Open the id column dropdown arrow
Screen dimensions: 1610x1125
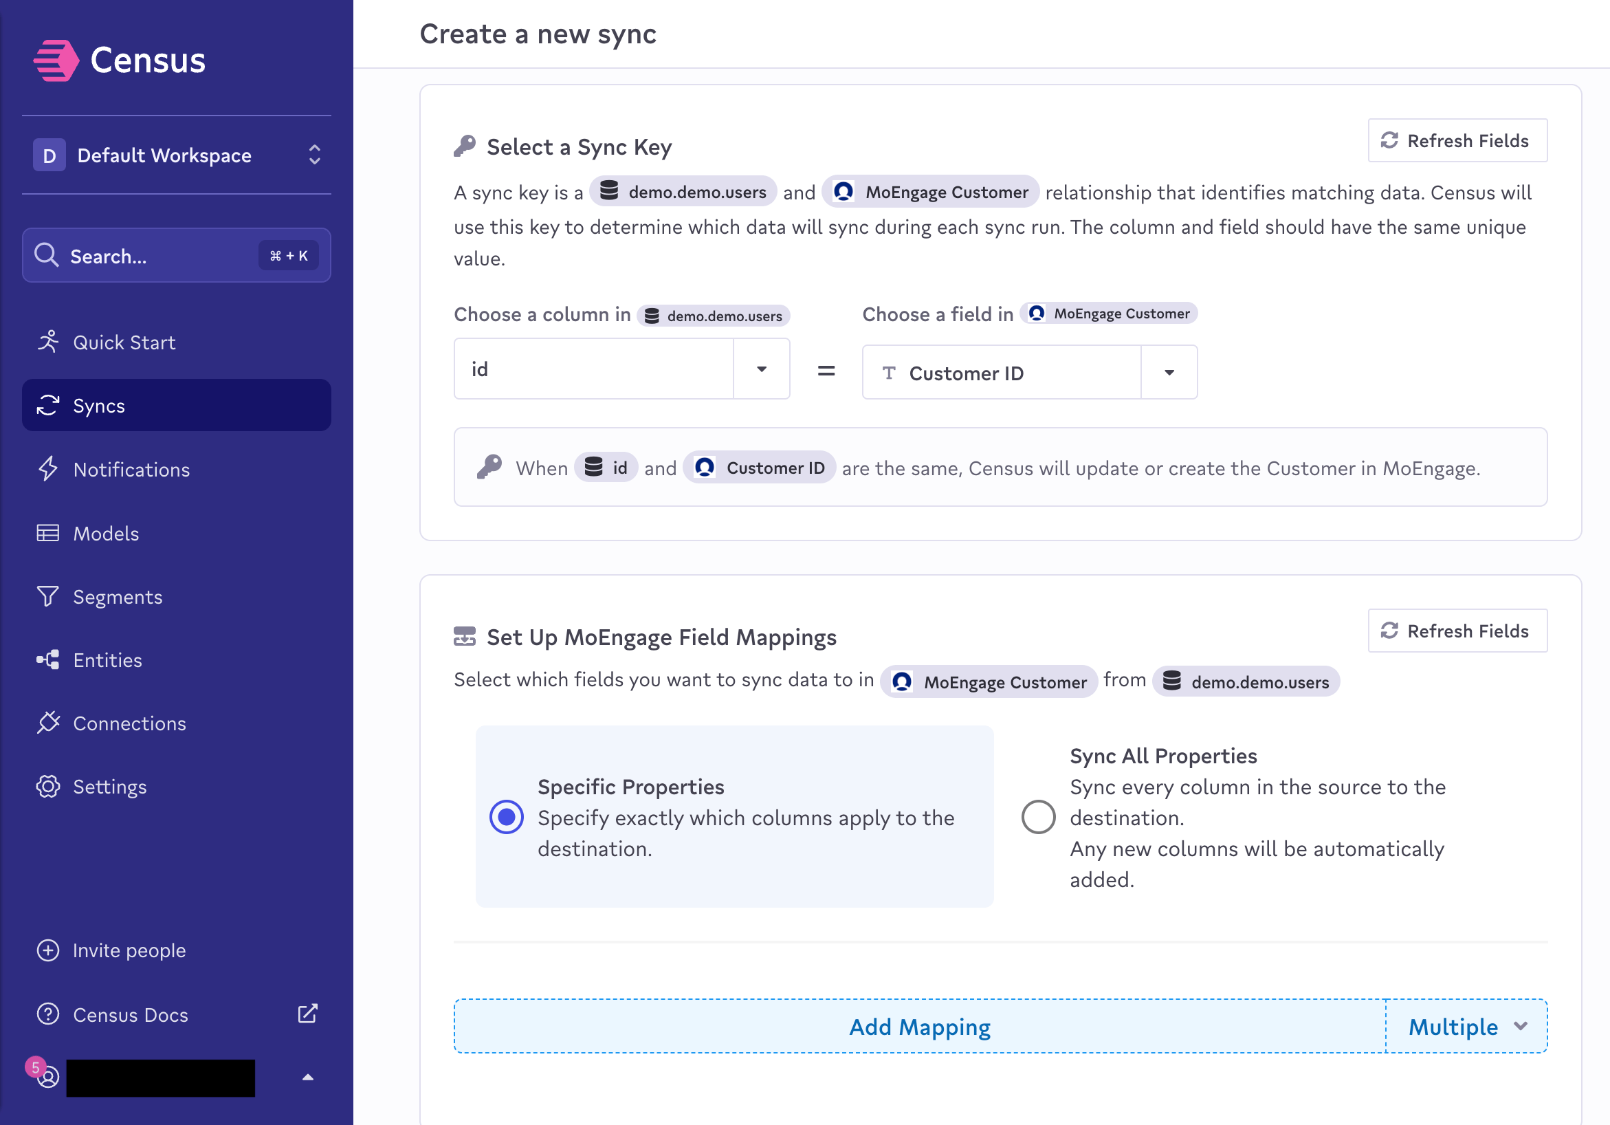[762, 369]
